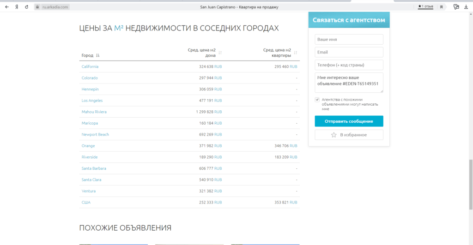473x245 pixels.
Task: Open the page translation icon
Action: coord(456,7)
